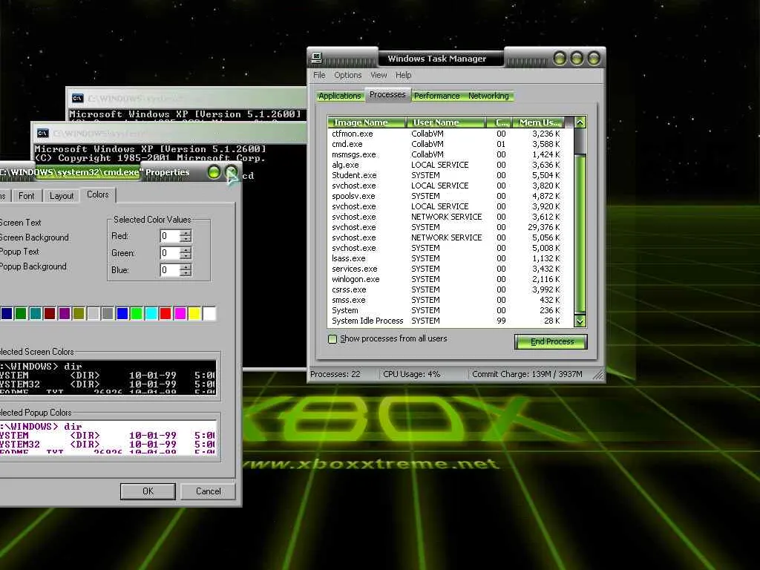Choose the Screen Background option

click(x=34, y=237)
